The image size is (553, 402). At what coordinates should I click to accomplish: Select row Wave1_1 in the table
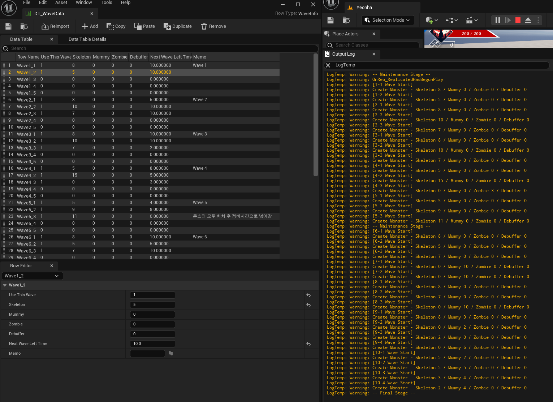coord(140,65)
